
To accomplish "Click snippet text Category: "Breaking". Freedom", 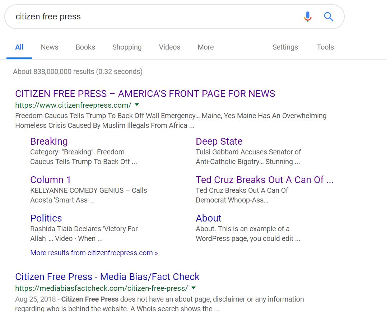I will coord(83,157).
